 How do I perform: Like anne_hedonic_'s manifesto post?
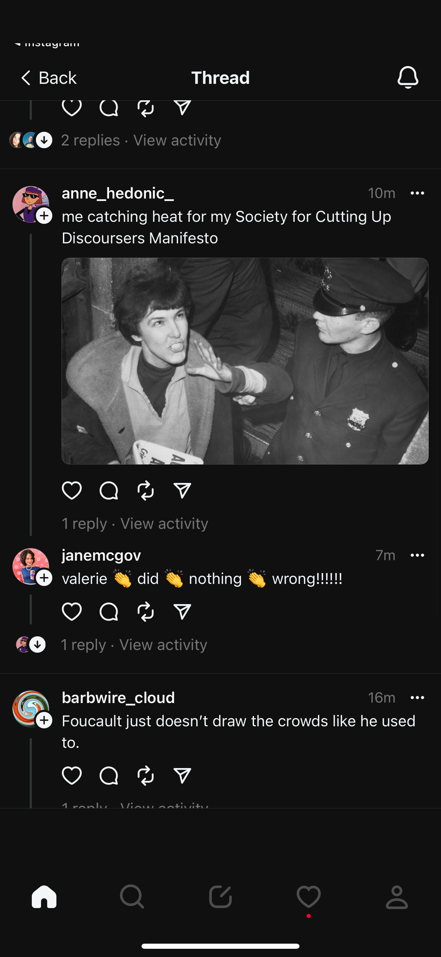[72, 490]
